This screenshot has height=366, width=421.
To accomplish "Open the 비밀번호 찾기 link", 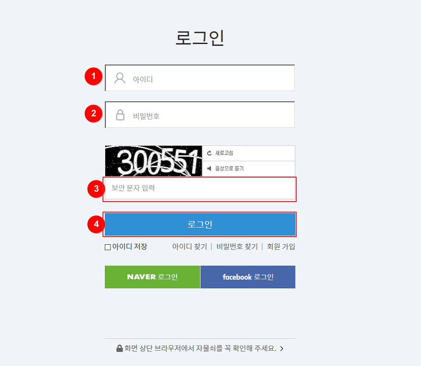I will [237, 247].
